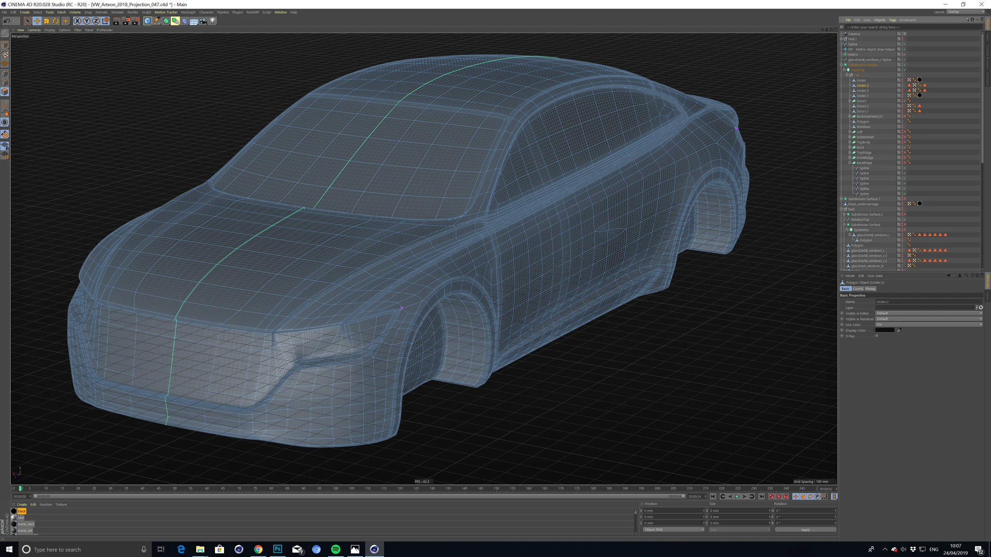Select the Under.2 object in tree
991x557 pixels.
pos(863,86)
